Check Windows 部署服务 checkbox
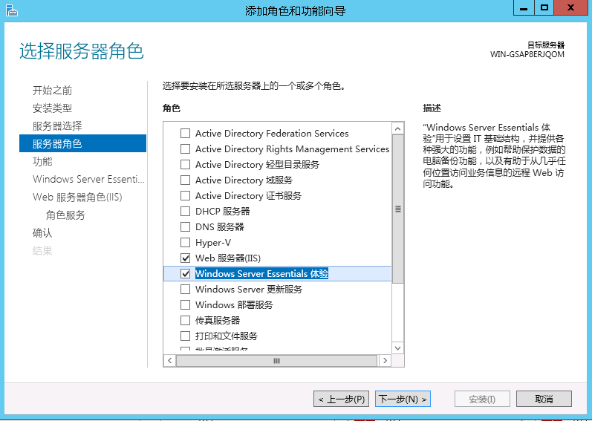Screen dimensions: 592x421 (185, 305)
